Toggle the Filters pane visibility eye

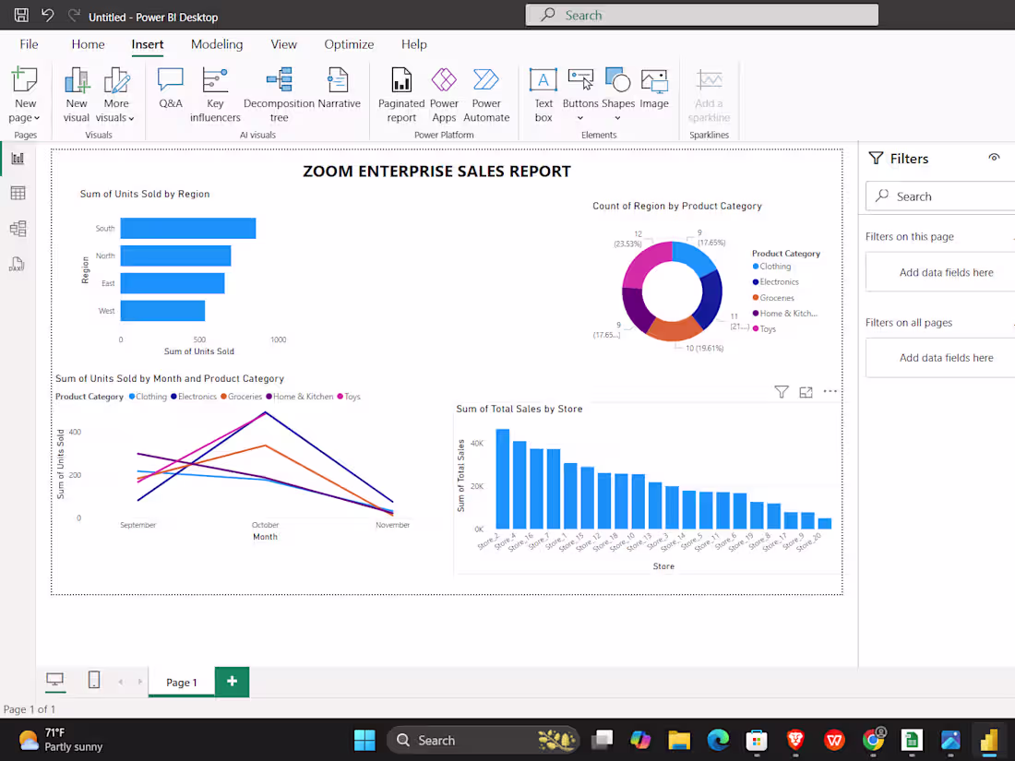[994, 157]
